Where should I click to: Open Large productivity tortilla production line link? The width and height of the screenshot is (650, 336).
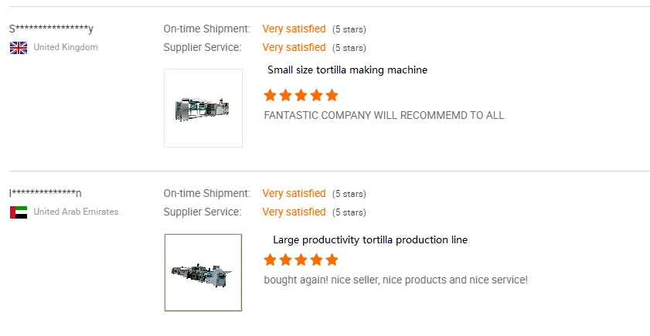[370, 240]
